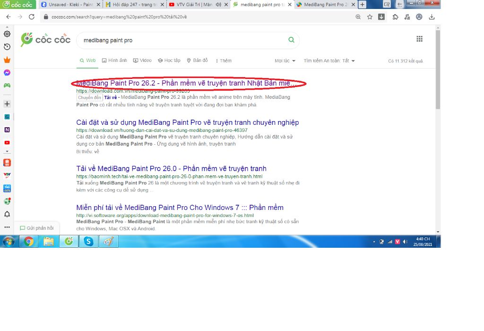Open sidebar settings gear icon
This screenshot has height=331, width=484.
point(7,34)
